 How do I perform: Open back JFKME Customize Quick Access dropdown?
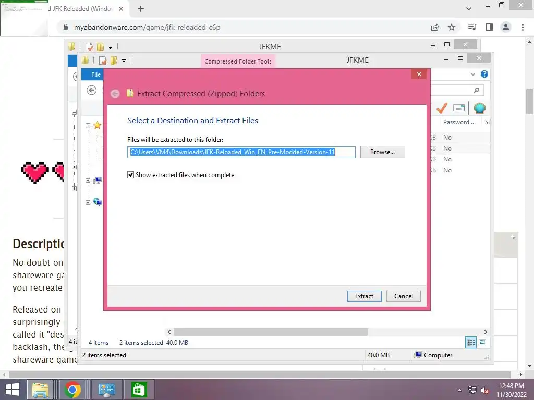(x=111, y=47)
